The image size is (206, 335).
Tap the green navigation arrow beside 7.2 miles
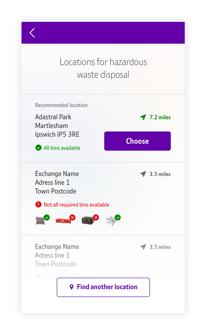click(x=143, y=117)
